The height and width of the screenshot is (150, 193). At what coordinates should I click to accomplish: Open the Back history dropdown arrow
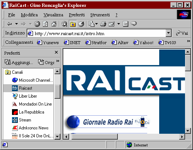16,24
